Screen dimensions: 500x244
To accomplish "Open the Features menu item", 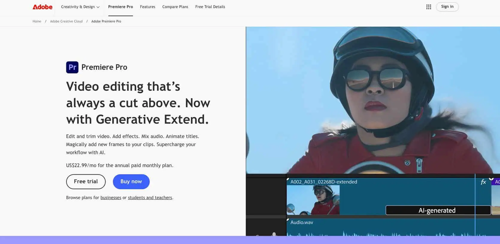I will click(148, 7).
